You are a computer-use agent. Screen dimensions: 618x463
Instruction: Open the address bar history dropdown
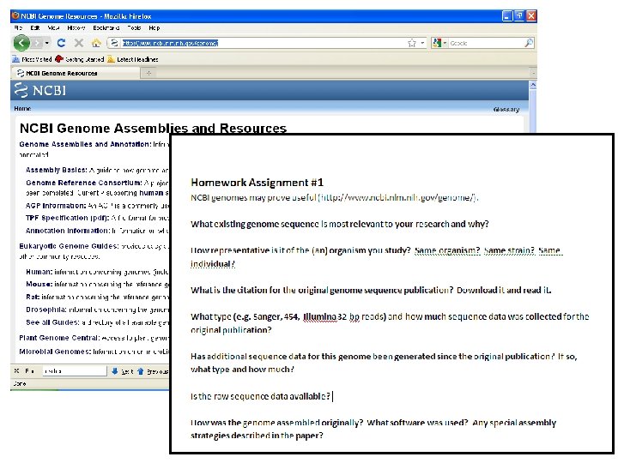(422, 43)
